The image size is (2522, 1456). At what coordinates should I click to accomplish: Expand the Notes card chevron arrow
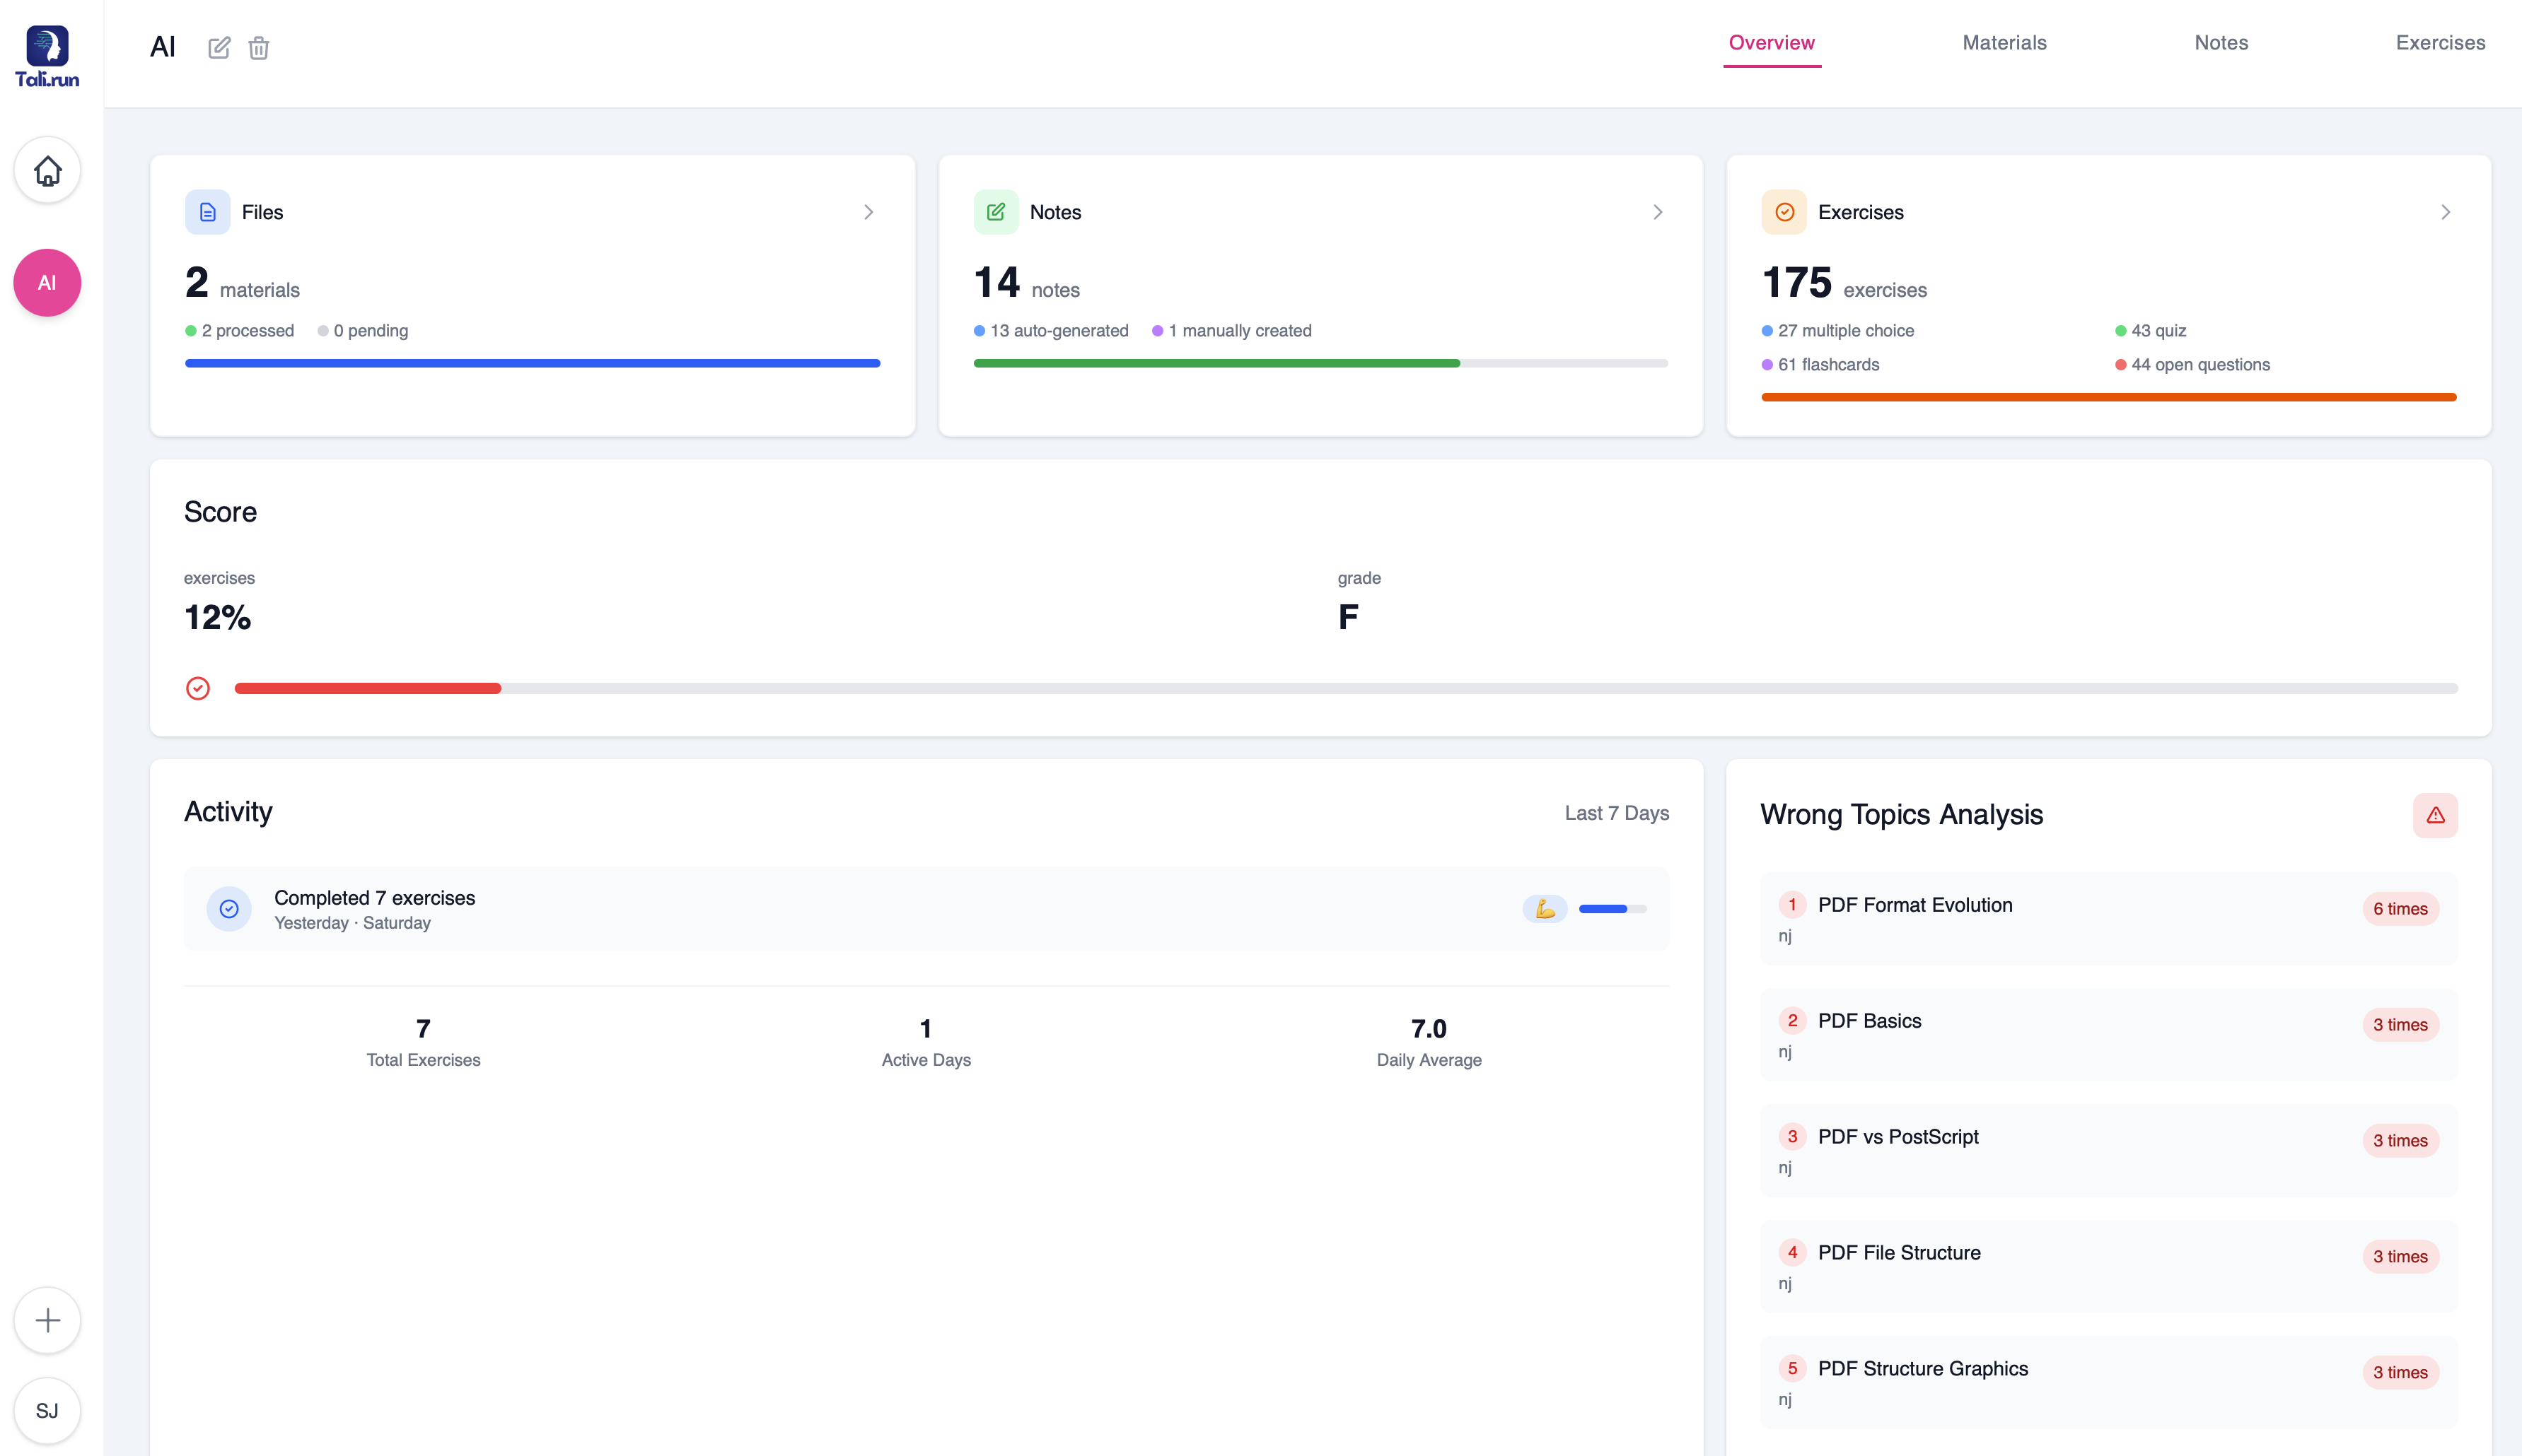tap(1656, 212)
